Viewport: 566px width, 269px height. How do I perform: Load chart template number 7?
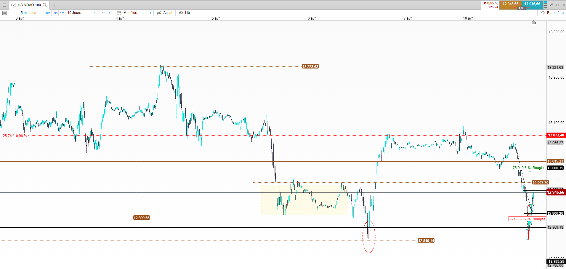click(x=150, y=13)
